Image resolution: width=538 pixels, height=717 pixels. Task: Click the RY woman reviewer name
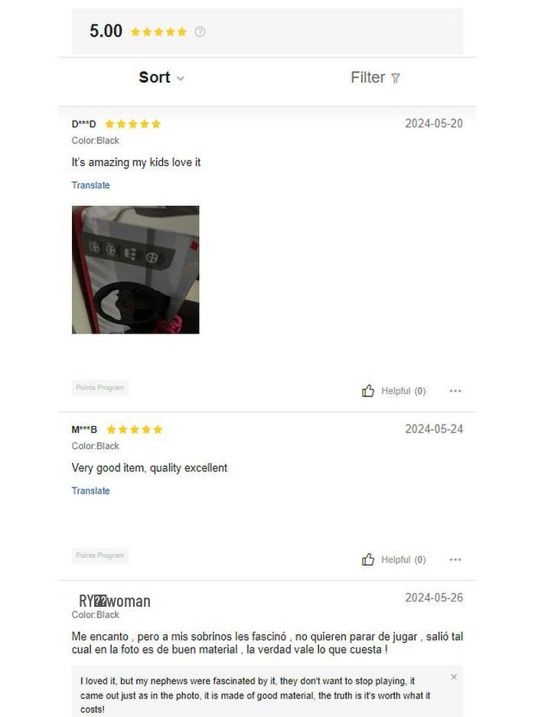pyautogui.click(x=114, y=601)
